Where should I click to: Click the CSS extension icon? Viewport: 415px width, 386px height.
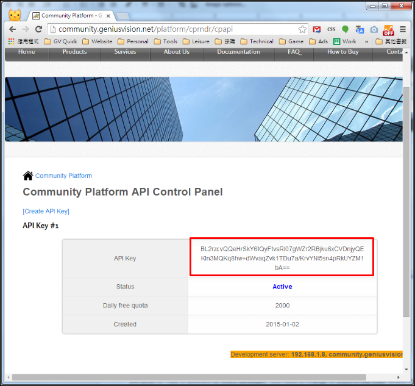(331, 29)
